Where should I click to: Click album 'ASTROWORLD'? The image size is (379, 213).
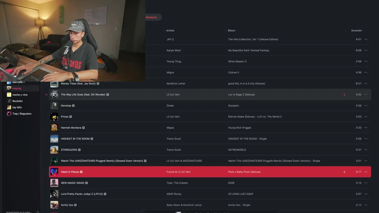[x=237, y=150]
